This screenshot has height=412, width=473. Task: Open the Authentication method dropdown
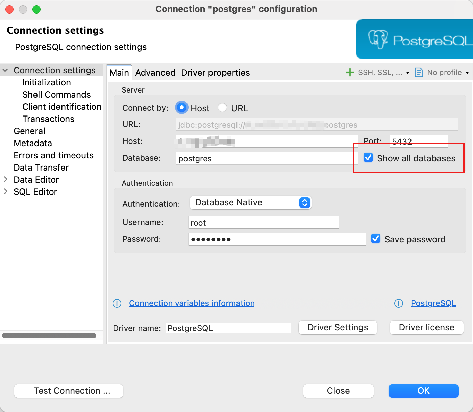coord(250,203)
